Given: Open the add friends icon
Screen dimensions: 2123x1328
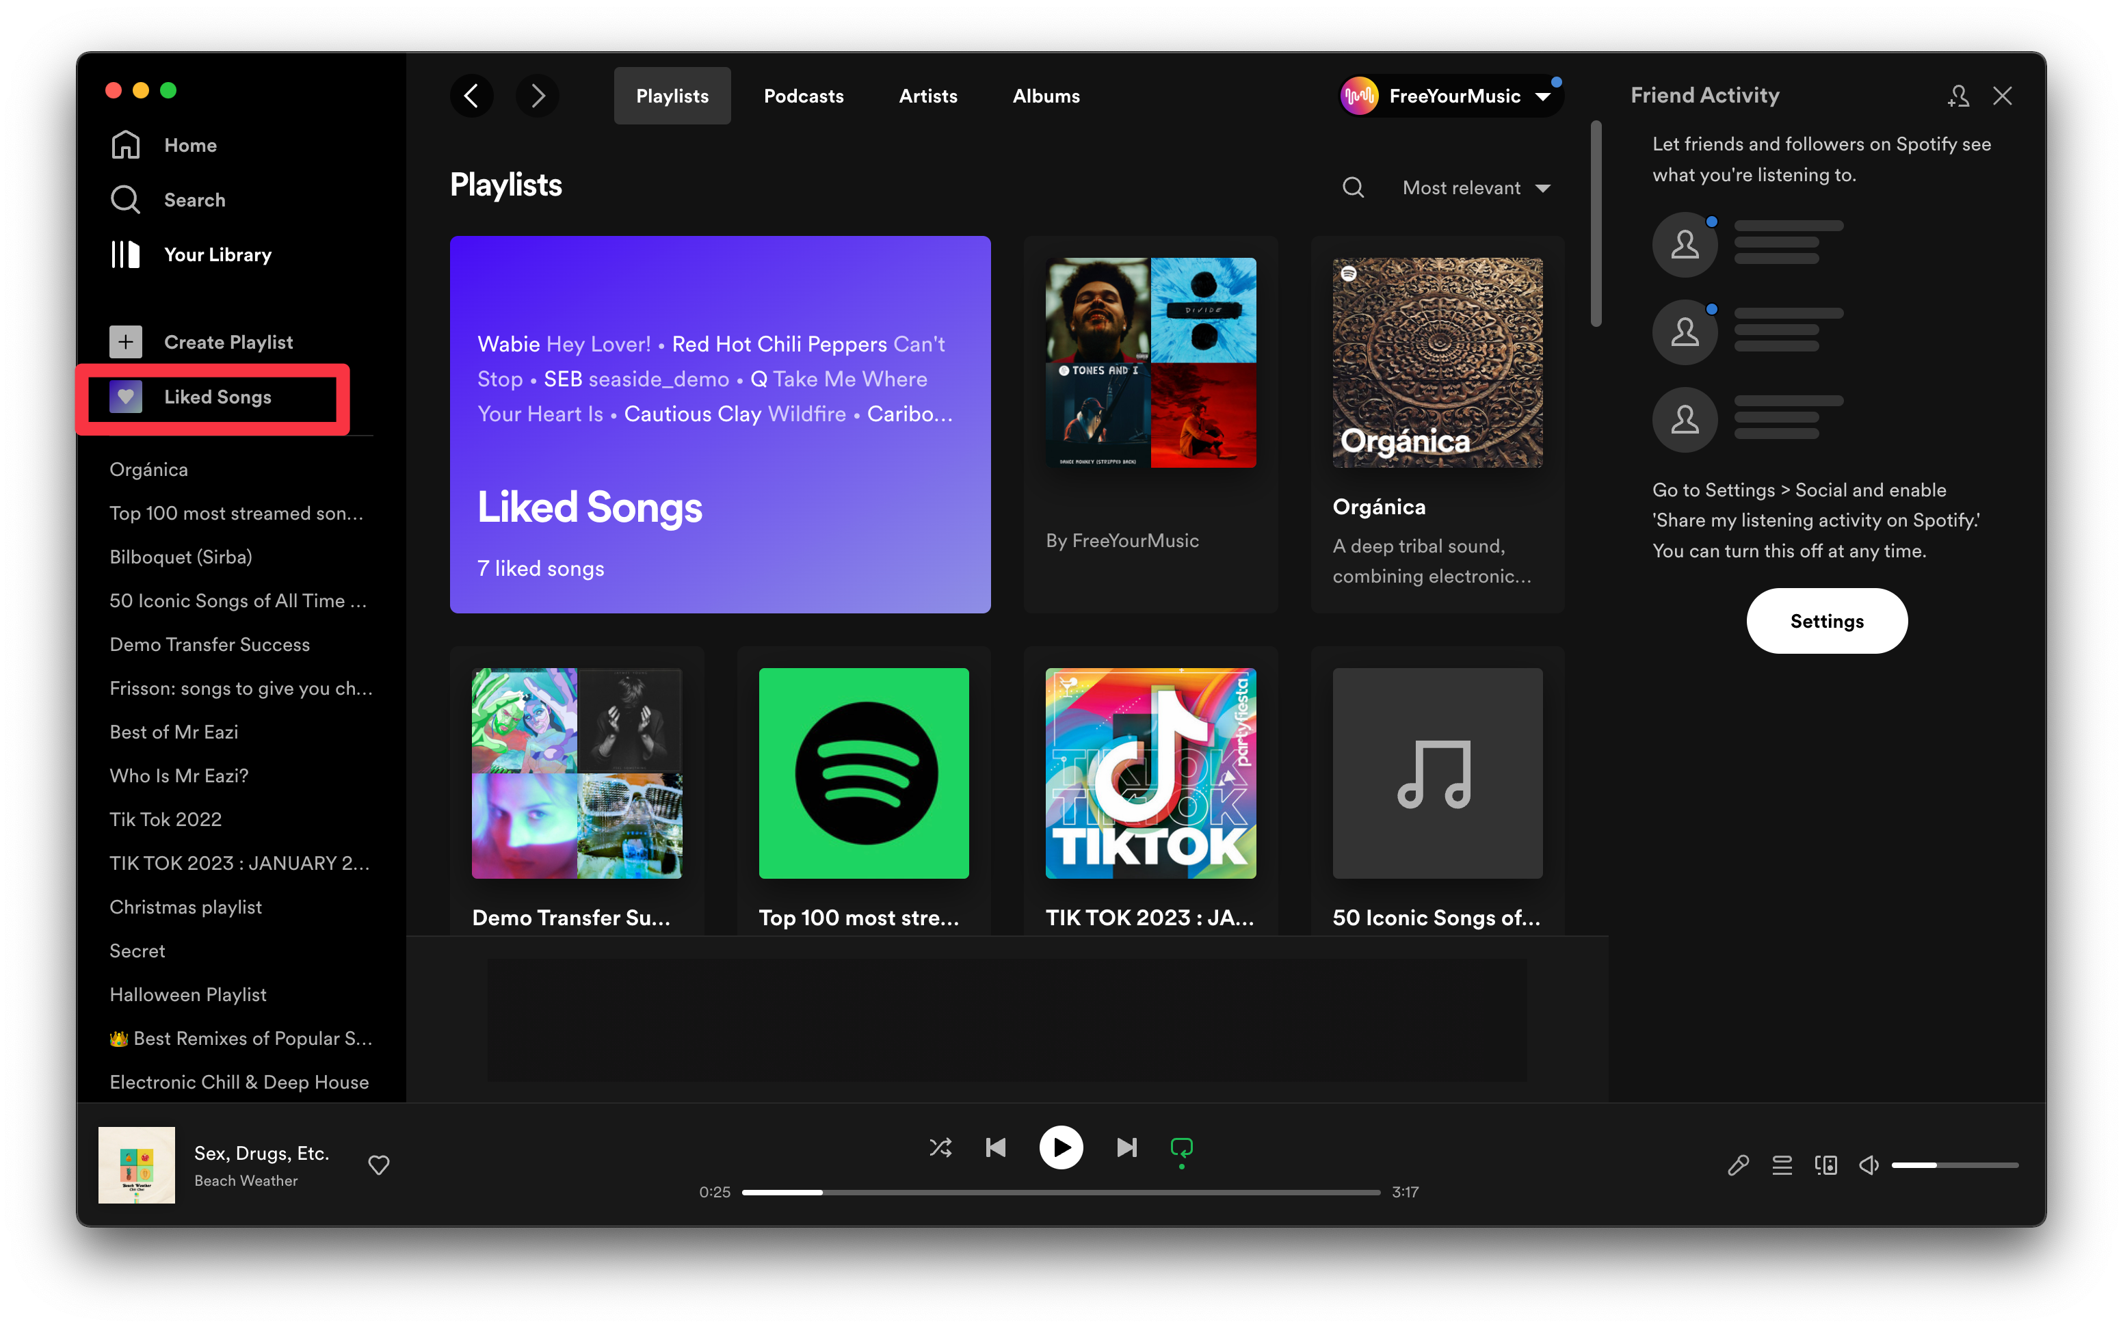Looking at the screenshot, I should 1958,96.
